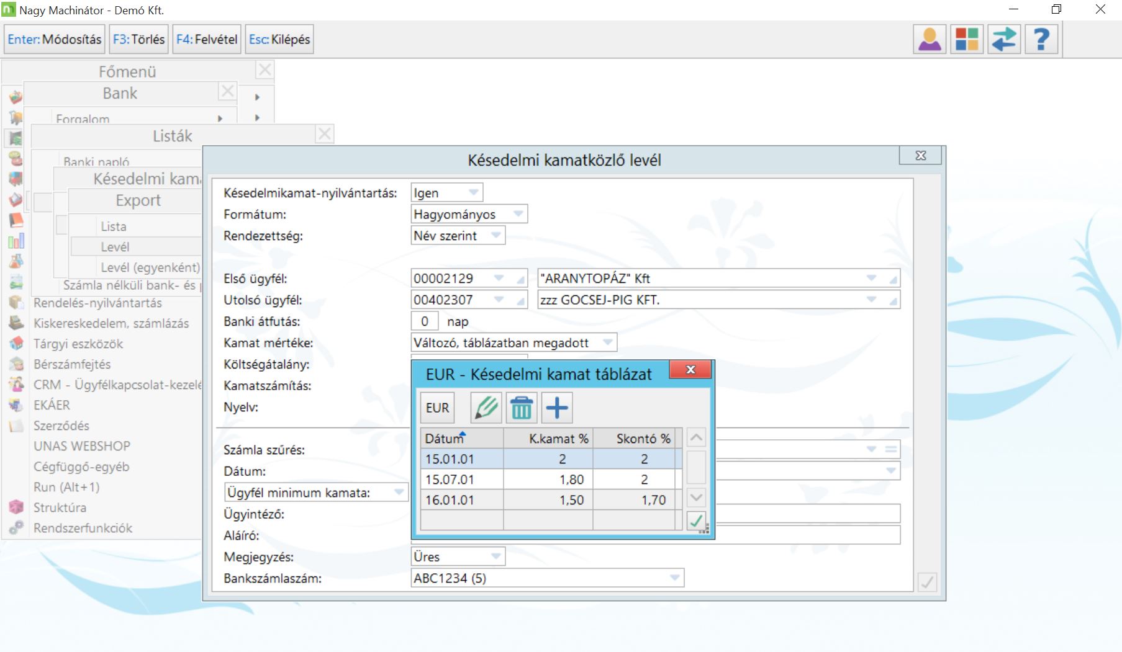
Task: Open Tárgyi eszközök menu item
Action: click(78, 344)
